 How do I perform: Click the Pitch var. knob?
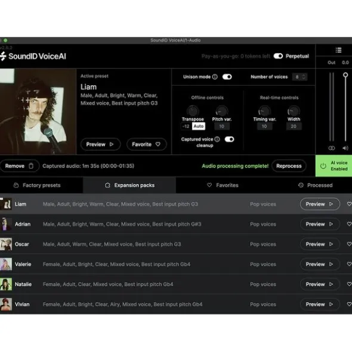[221, 111]
